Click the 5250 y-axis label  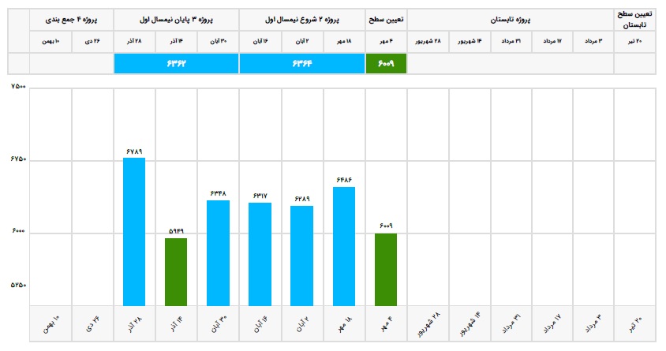tap(17, 286)
